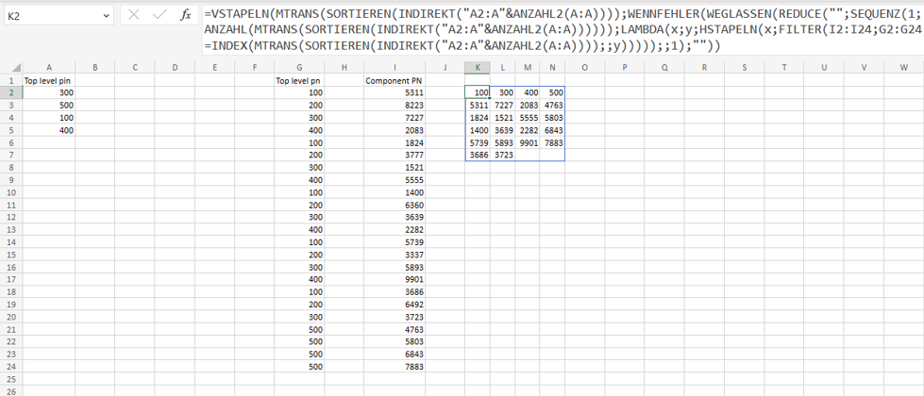Select cell I3 with value 8223
Screen dimensions: 924x396
tap(395, 106)
